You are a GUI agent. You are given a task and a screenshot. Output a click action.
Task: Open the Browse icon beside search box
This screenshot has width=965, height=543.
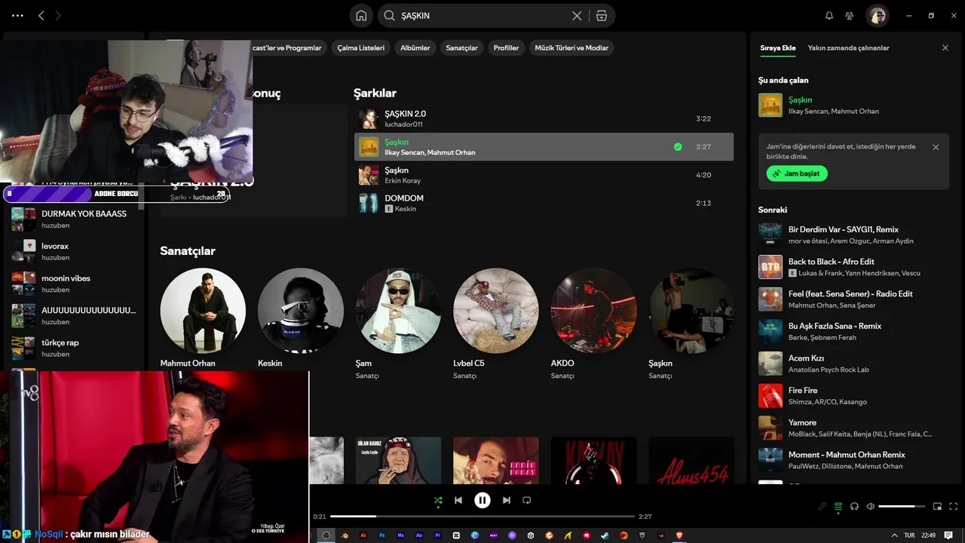click(x=601, y=15)
